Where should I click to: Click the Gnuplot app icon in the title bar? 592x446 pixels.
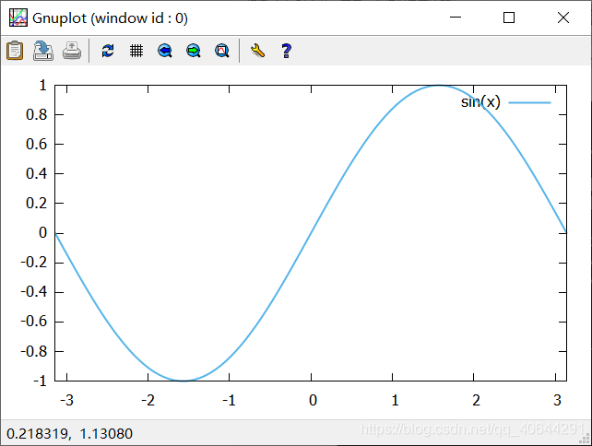click(18, 18)
